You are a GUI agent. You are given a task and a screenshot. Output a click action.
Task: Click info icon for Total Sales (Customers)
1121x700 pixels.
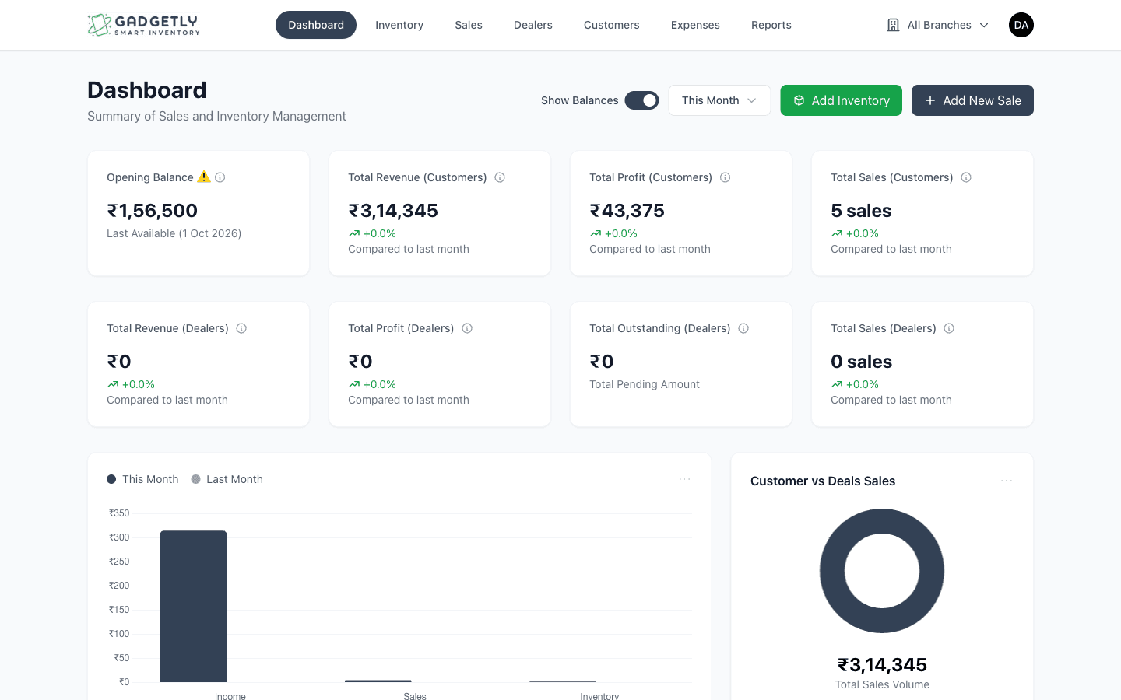click(x=966, y=177)
